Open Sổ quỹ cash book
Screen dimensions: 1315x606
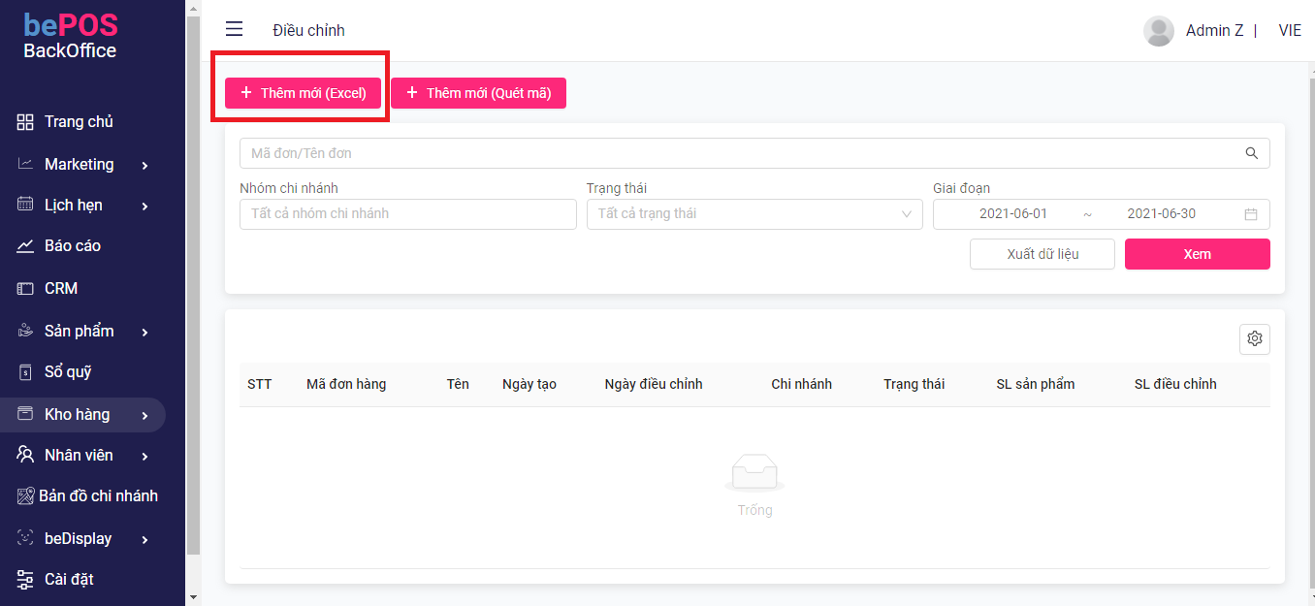pos(67,372)
